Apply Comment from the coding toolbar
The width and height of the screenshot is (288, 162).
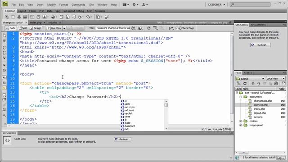coord(4,95)
